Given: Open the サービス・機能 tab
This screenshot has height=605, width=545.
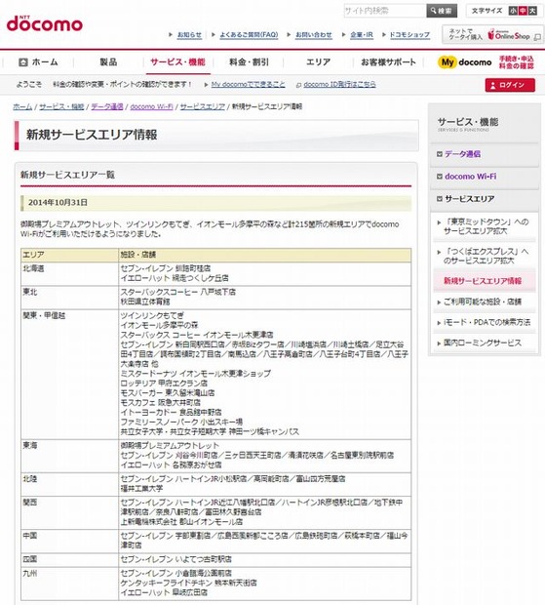Looking at the screenshot, I should [177, 62].
